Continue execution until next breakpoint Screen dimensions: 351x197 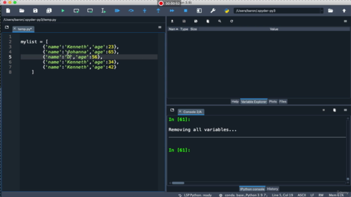pyautogui.click(x=172, y=10)
